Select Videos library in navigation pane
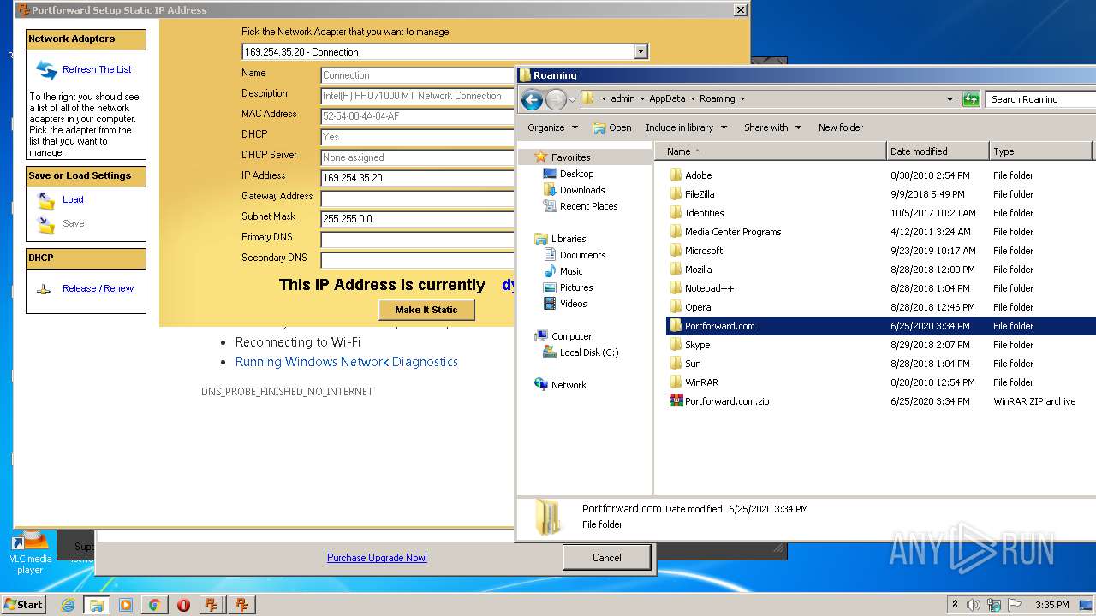This screenshot has width=1096, height=616. click(x=573, y=304)
